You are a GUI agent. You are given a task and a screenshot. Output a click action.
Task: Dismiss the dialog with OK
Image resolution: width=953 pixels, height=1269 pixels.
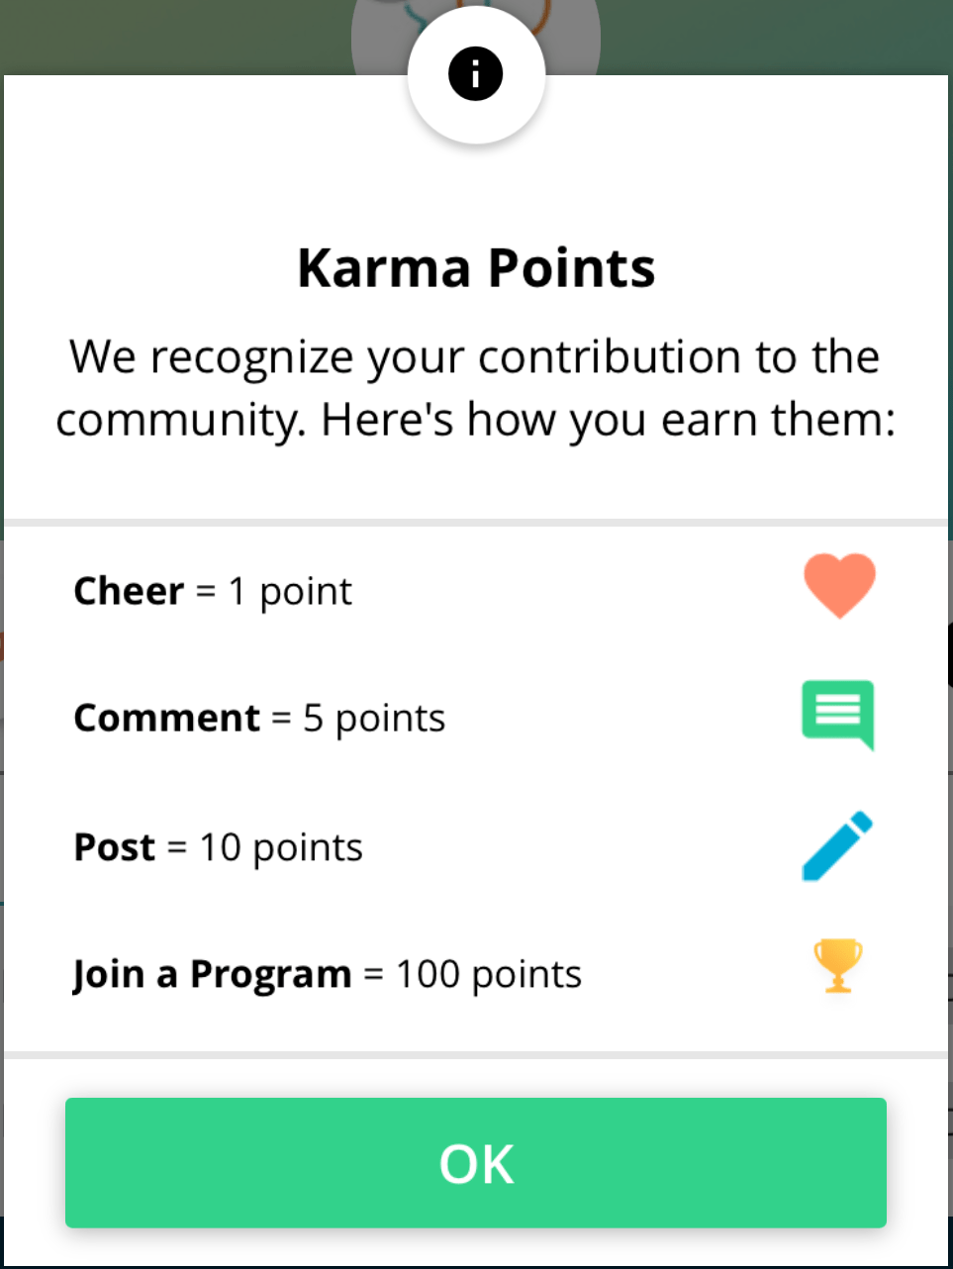click(x=475, y=1163)
